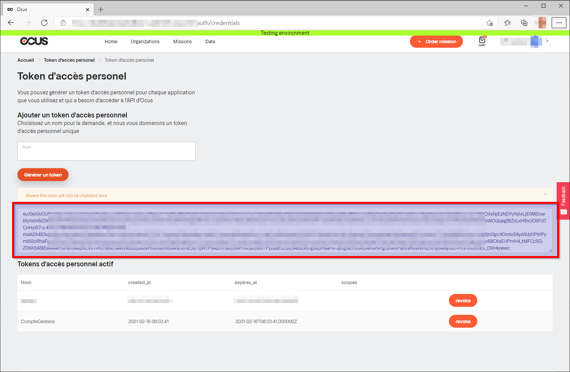Reload the page with refresh icon

[x=44, y=23]
